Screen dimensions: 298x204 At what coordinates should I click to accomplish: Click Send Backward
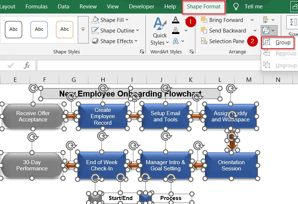223,30
